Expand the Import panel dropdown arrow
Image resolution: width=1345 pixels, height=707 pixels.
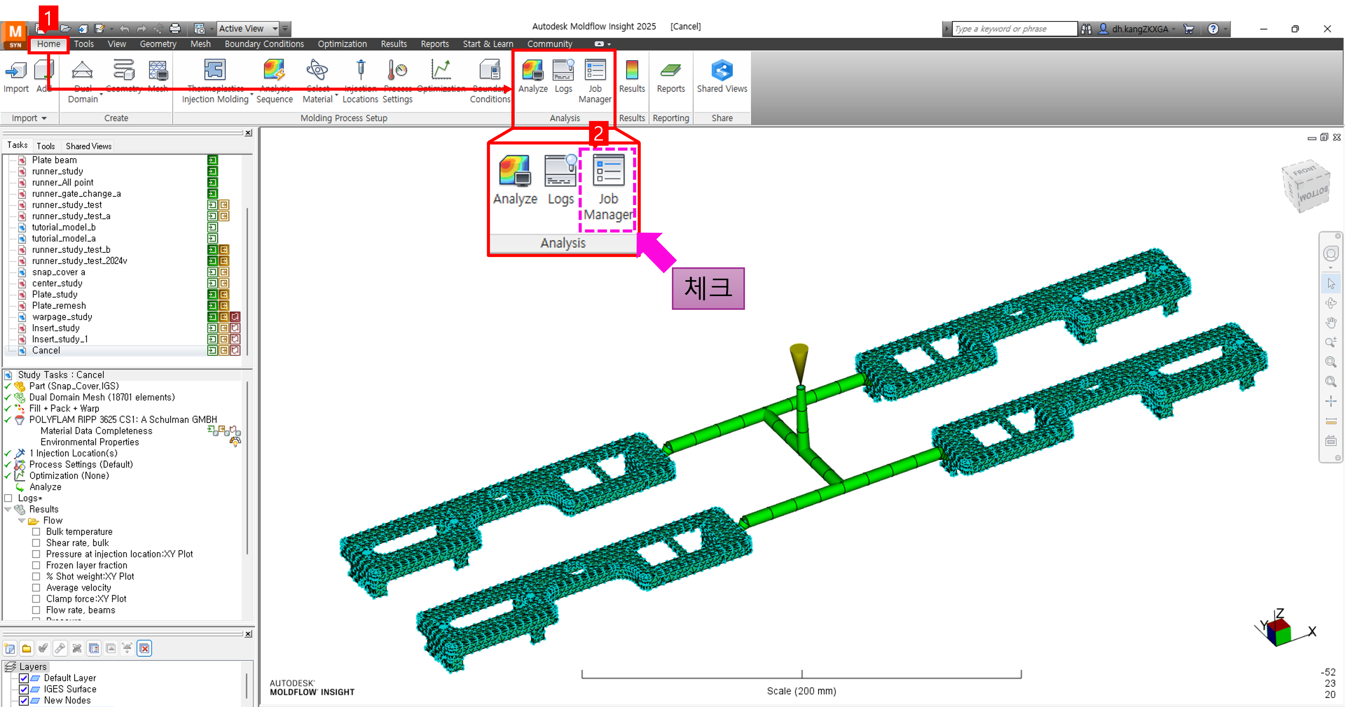click(44, 119)
